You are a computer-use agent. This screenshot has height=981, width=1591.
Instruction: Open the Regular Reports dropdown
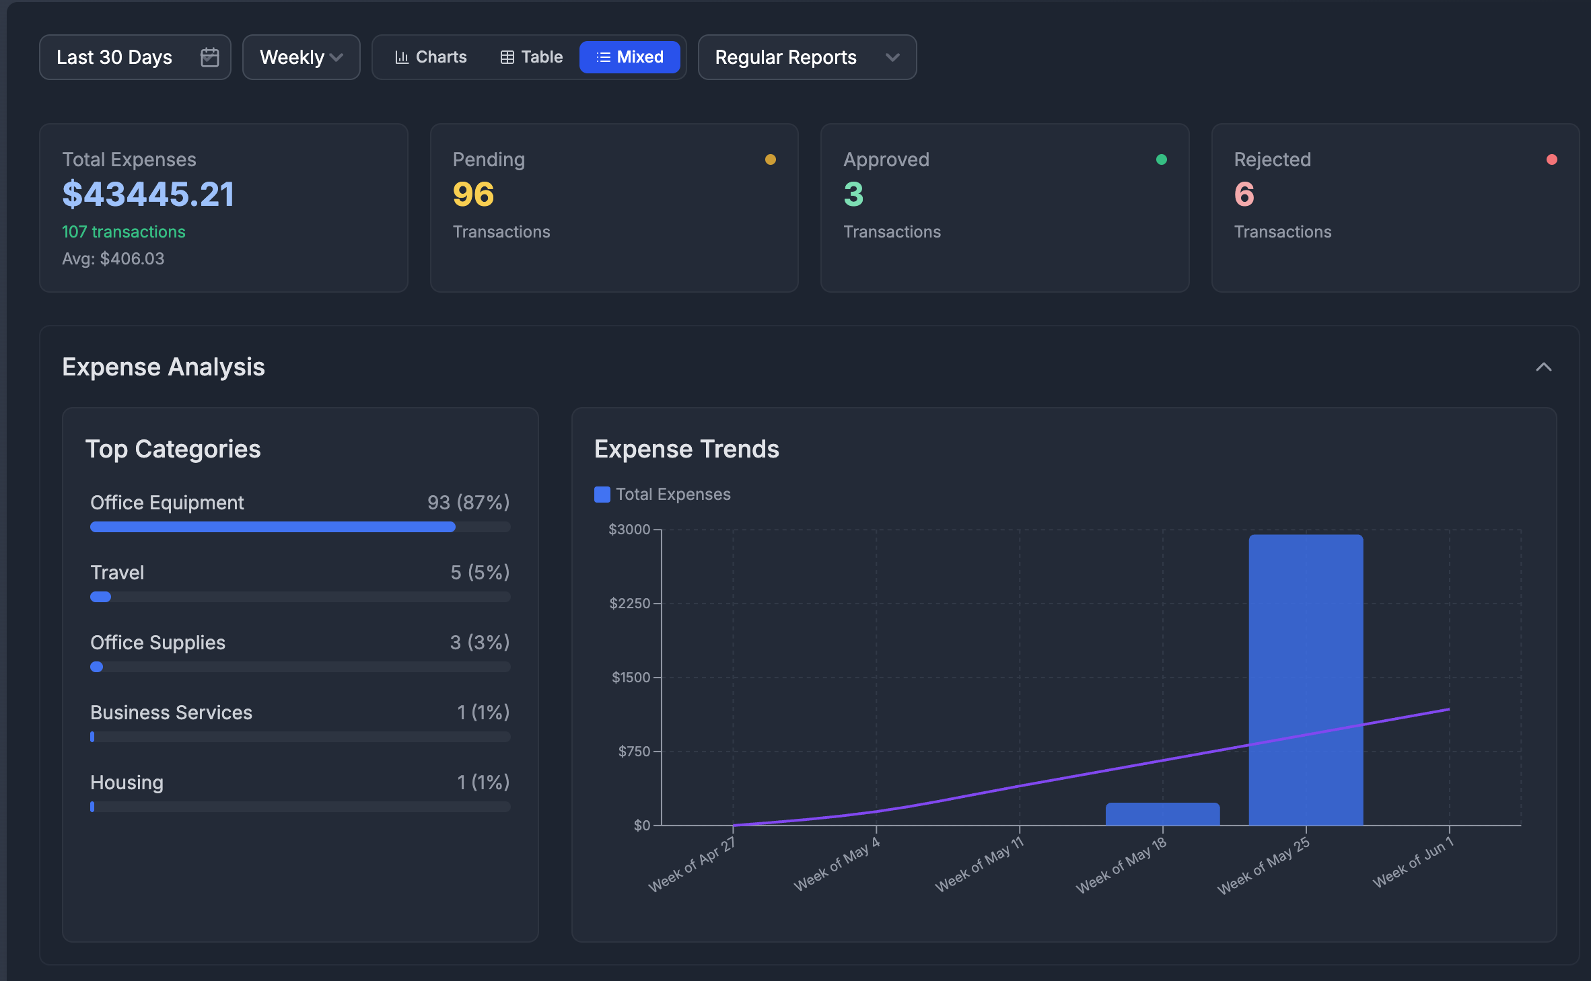point(806,57)
